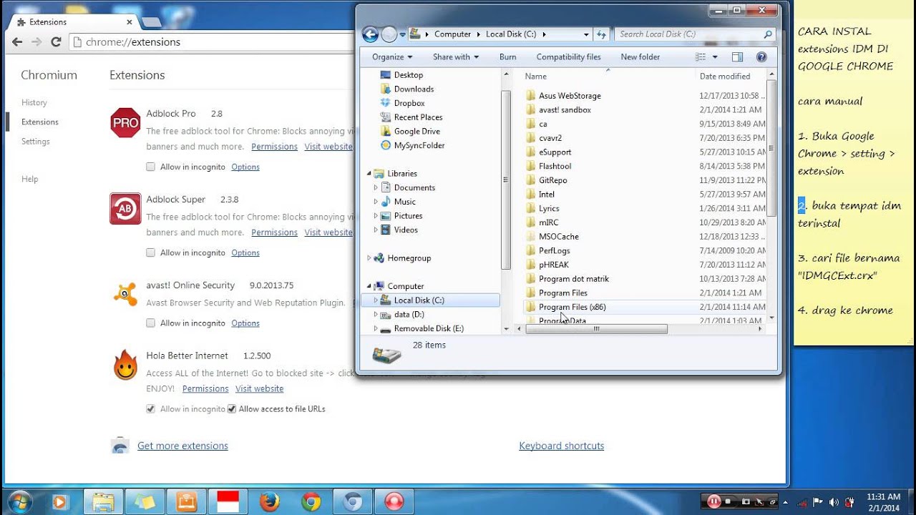Expand the Documents library tree node
The height and width of the screenshot is (515, 916).
pos(376,187)
